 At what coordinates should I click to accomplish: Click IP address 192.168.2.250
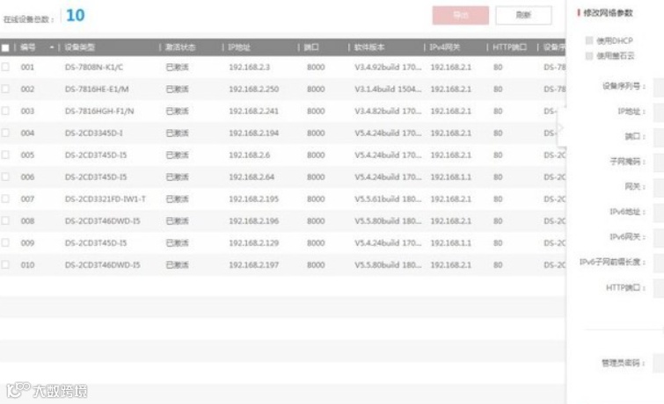pos(253,90)
